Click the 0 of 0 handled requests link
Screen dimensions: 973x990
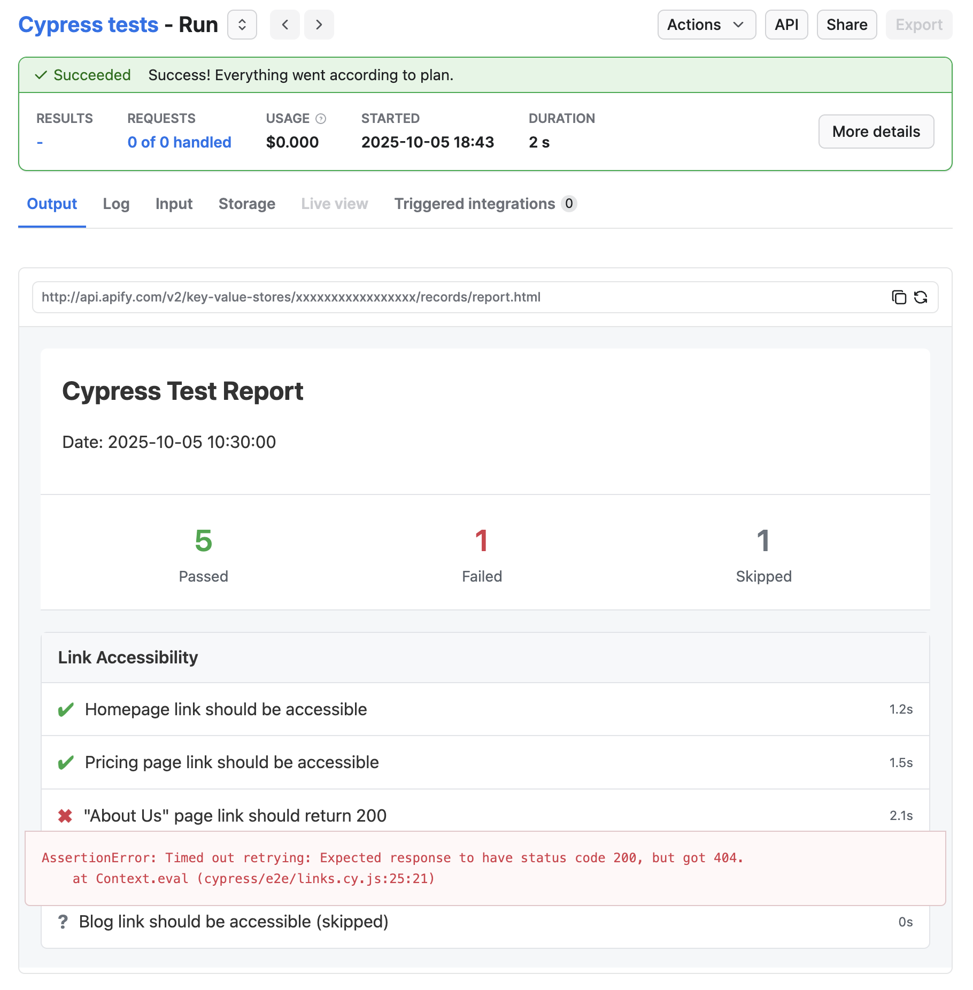click(x=179, y=142)
